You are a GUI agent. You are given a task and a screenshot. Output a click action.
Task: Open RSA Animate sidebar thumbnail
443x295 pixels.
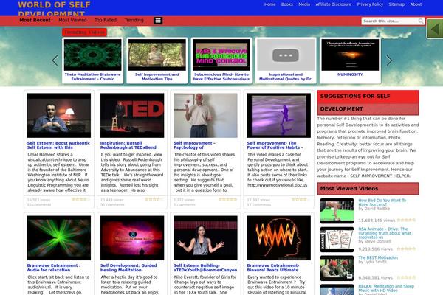(x=337, y=240)
